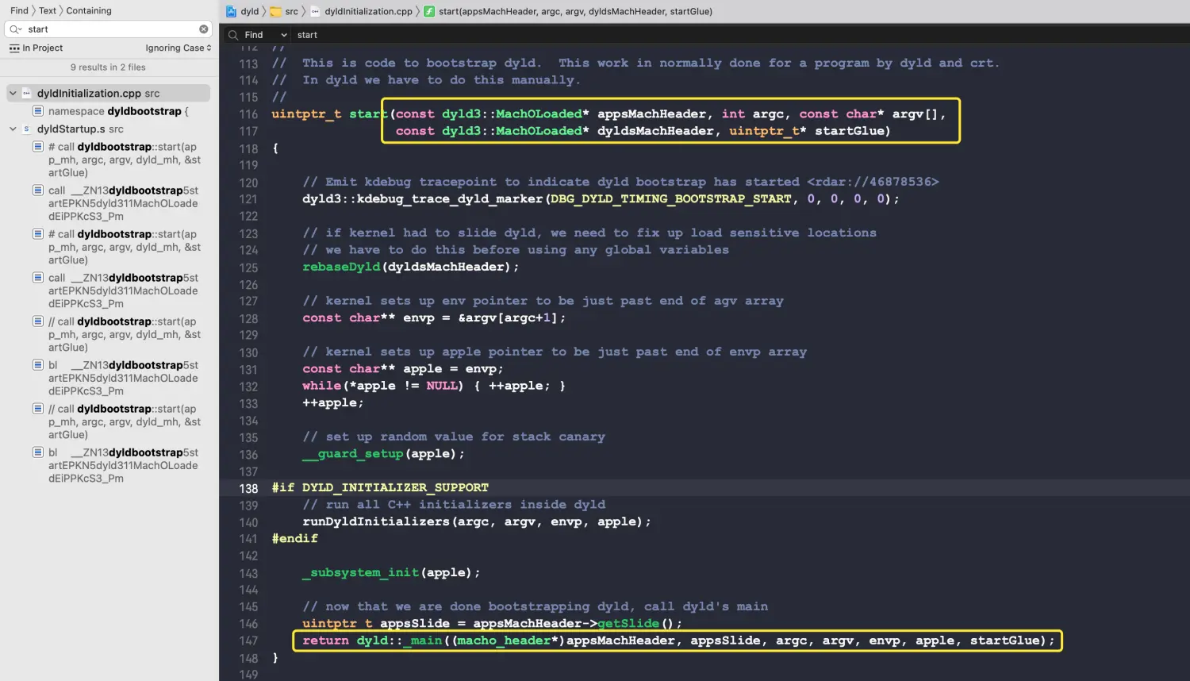Click '_main' in the return statement

click(422, 641)
